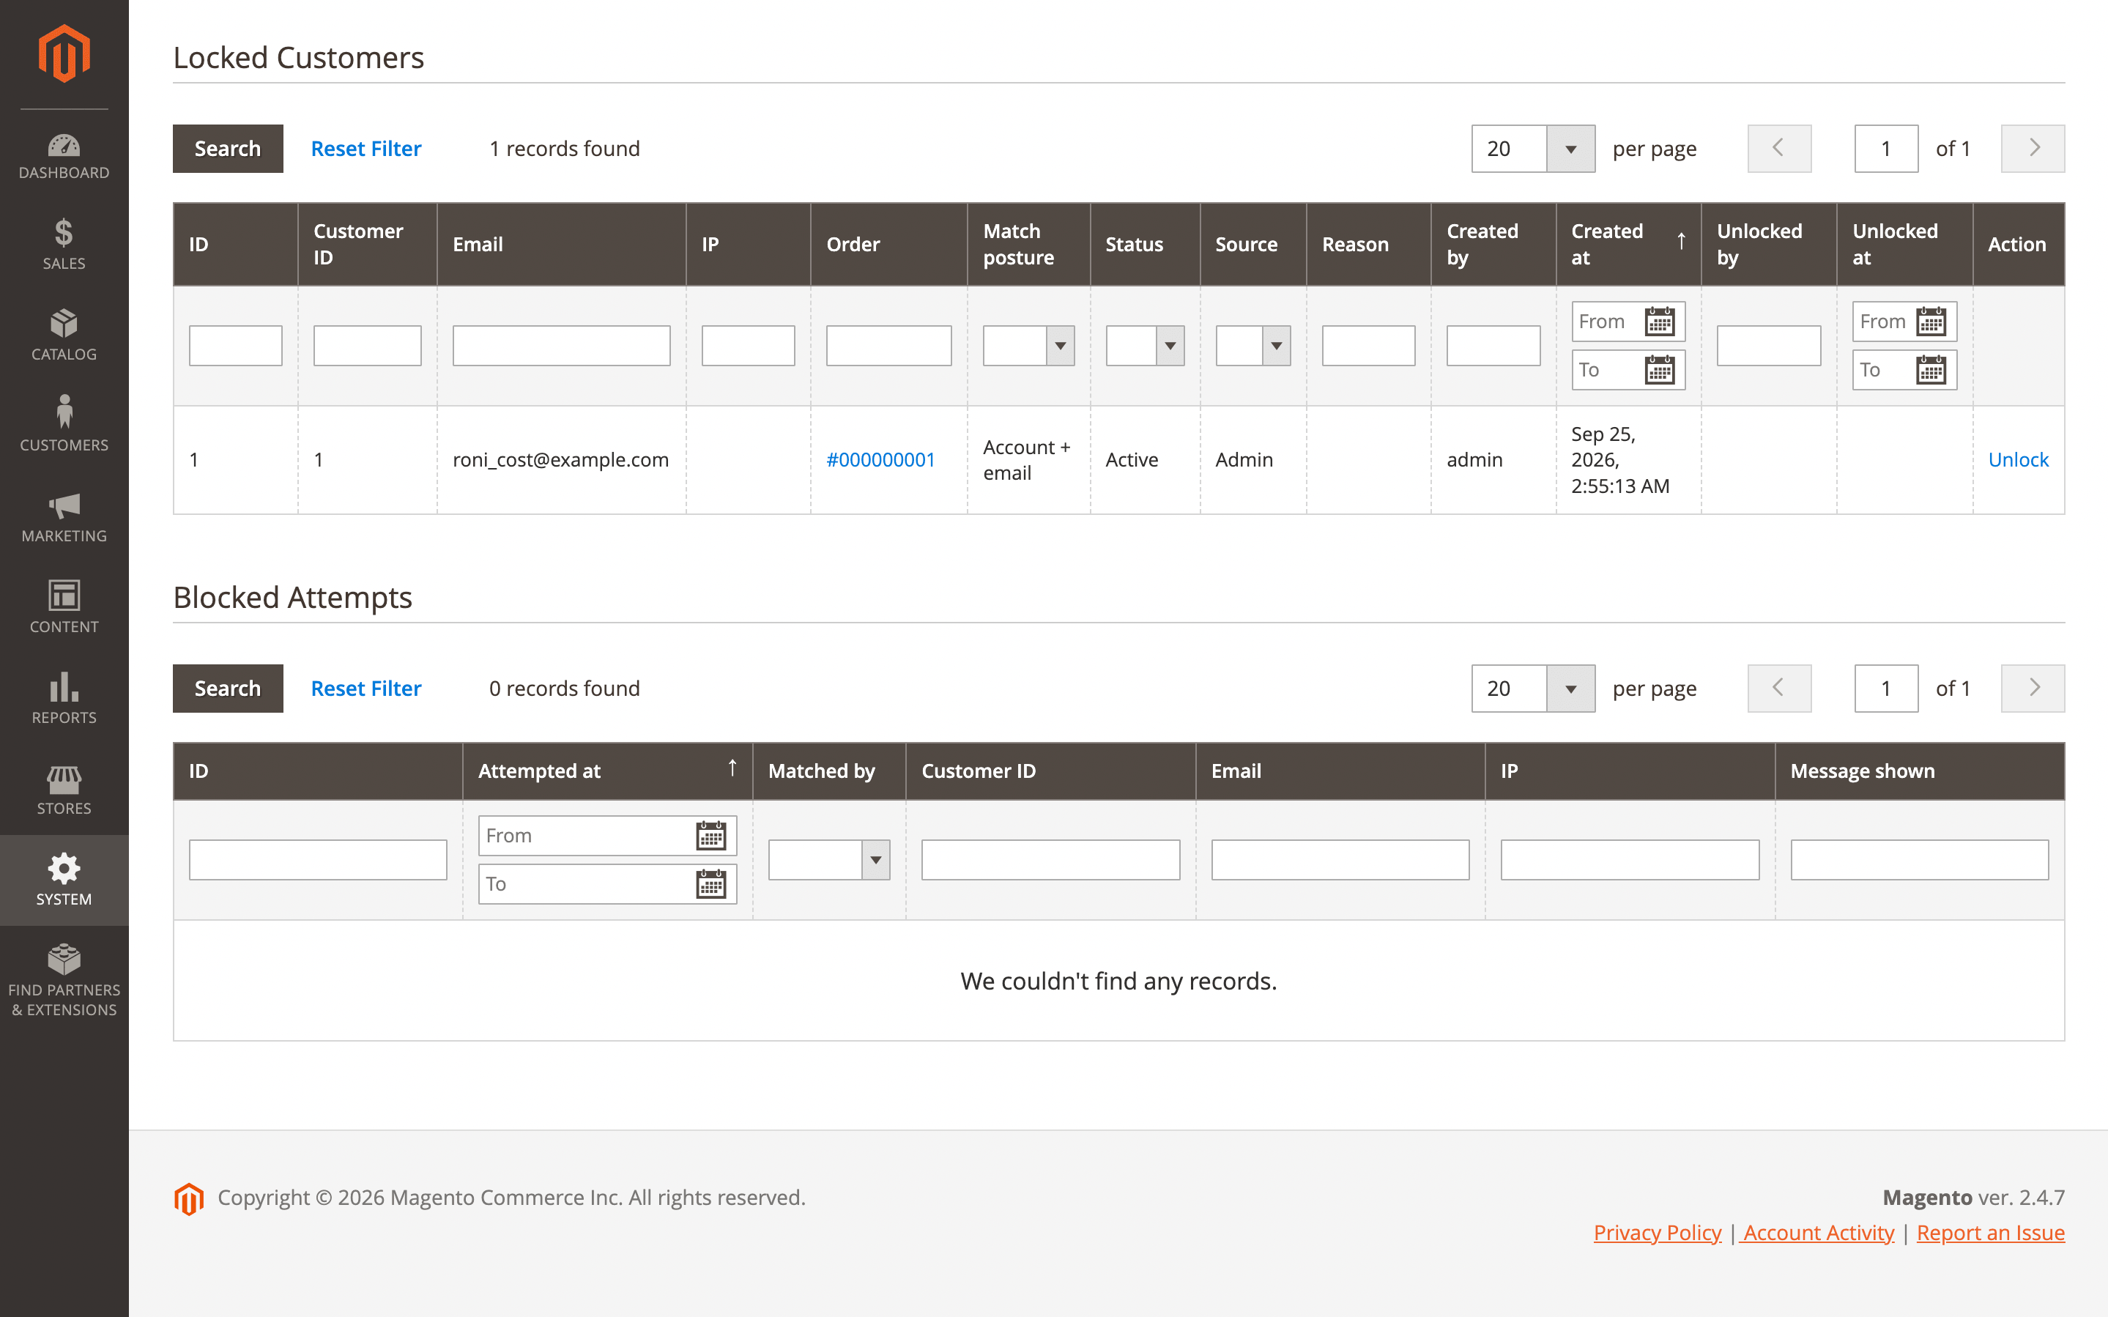Viewport: 2108px width, 1317px height.
Task: Open calendar for Unlocked at From date
Action: [1930, 322]
